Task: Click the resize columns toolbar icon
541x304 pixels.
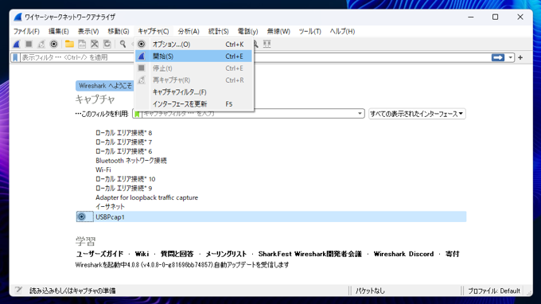Action: (267, 44)
